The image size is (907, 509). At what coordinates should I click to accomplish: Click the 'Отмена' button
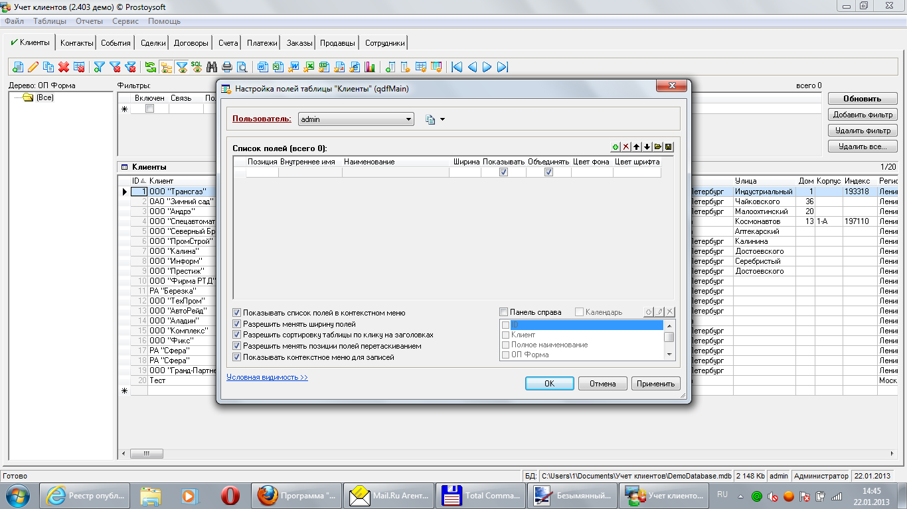point(602,384)
